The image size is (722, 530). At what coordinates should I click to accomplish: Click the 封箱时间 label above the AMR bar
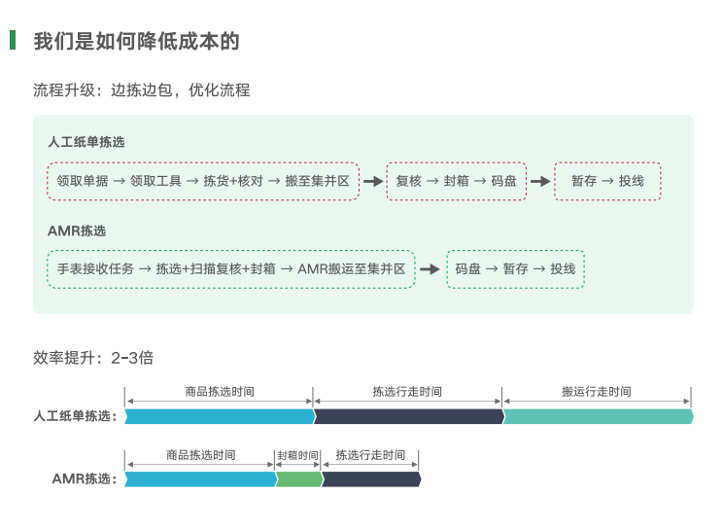point(298,455)
